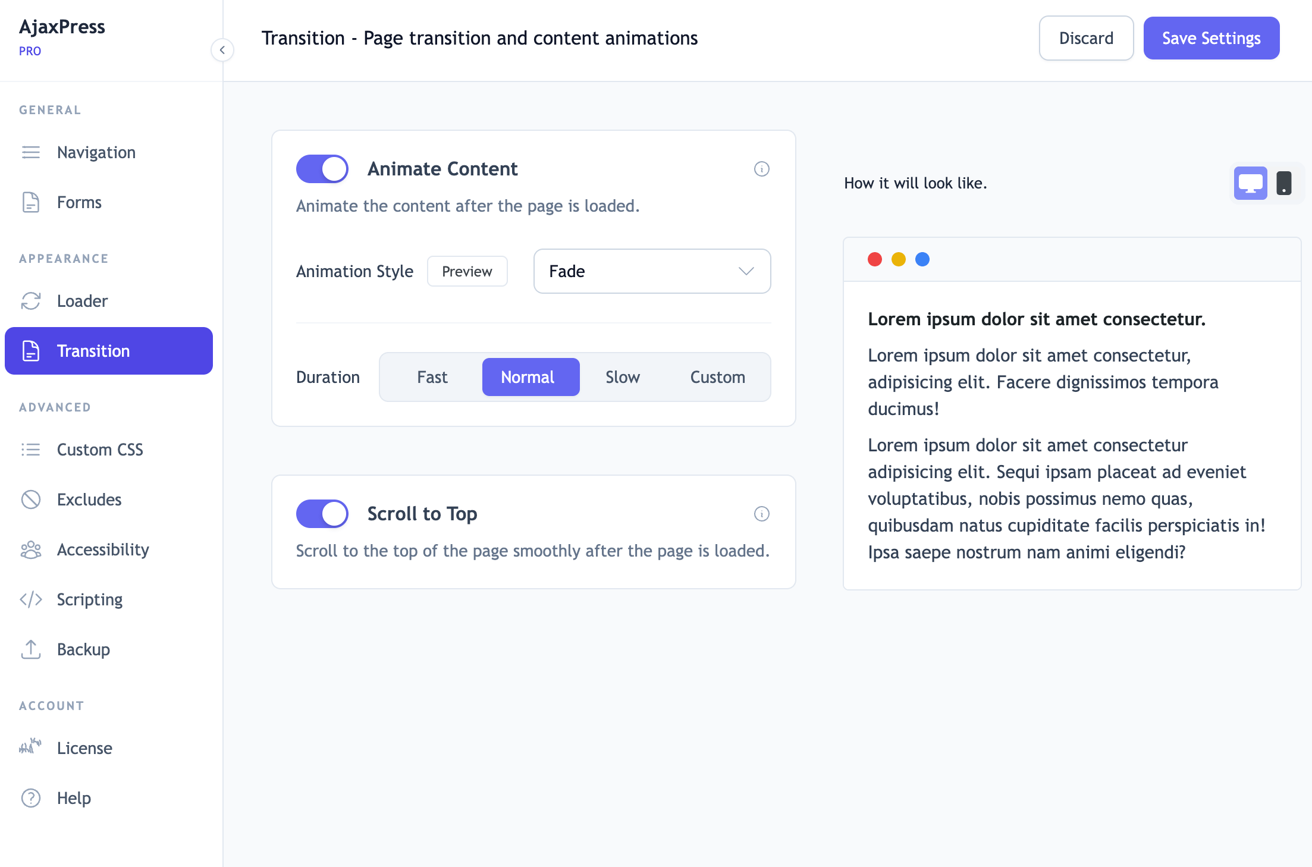Image resolution: width=1312 pixels, height=867 pixels.
Task: Click the Loader refresh icon in sidebar
Action: (31, 301)
